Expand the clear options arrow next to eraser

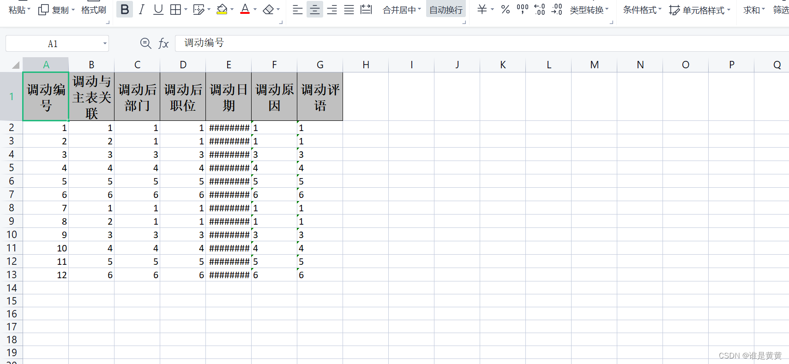pos(278,9)
